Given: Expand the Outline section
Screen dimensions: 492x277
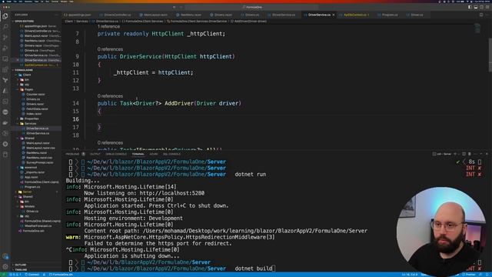Looking at the screenshot, I should pos(21,265).
